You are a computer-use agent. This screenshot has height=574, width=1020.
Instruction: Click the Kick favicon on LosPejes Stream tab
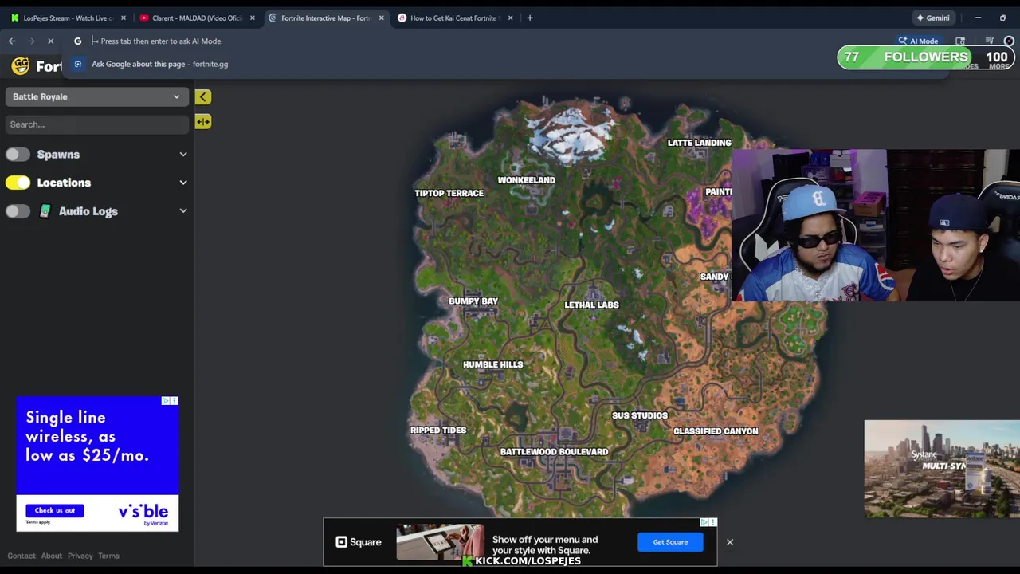coord(14,18)
